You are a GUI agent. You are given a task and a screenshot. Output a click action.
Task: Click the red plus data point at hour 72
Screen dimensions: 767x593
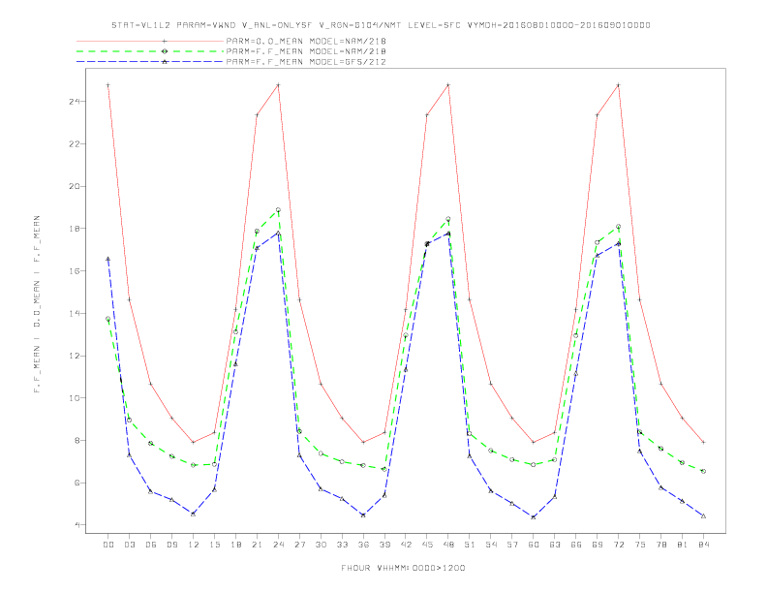(x=618, y=85)
